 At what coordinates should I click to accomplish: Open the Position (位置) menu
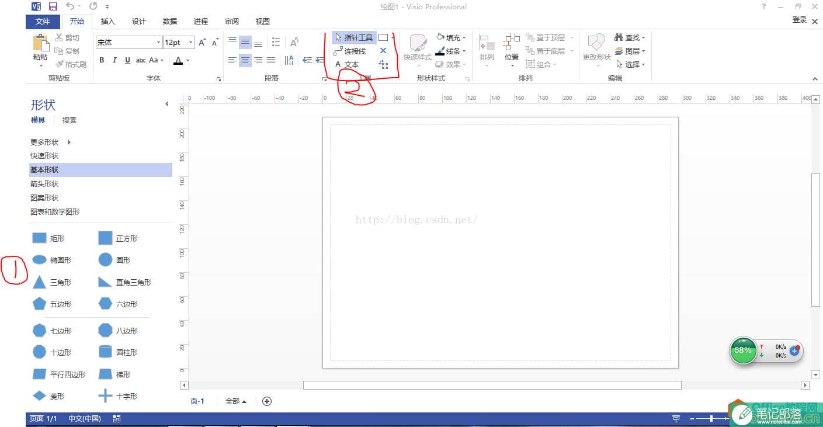tap(512, 50)
